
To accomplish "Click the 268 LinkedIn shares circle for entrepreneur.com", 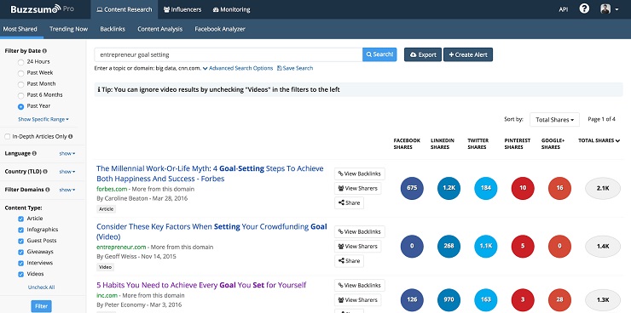I will click(x=449, y=247).
